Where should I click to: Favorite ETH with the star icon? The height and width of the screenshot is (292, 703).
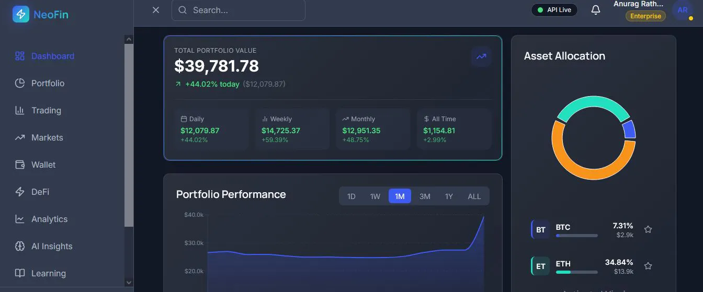pos(648,266)
